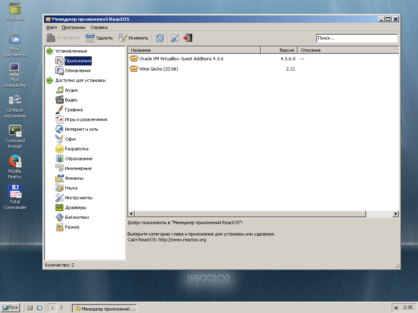Sort list by Название column header
Viewport: 418px width, 313px height.
[x=194, y=50]
